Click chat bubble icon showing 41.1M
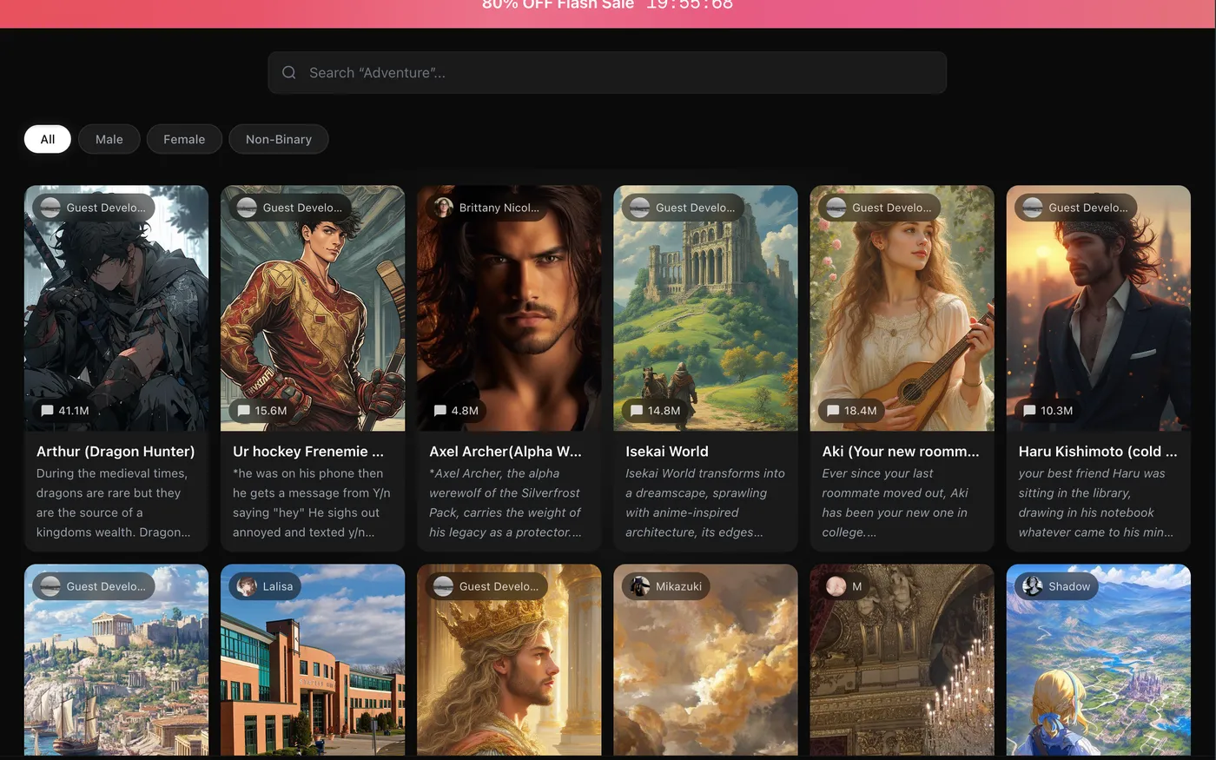Image resolution: width=1216 pixels, height=760 pixels. tap(48, 411)
